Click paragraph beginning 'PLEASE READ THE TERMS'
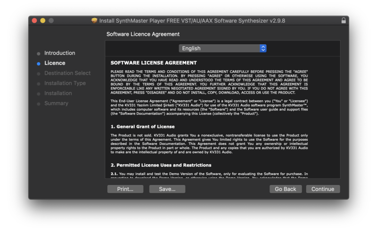The width and height of the screenshot is (377, 232). tap(209, 82)
